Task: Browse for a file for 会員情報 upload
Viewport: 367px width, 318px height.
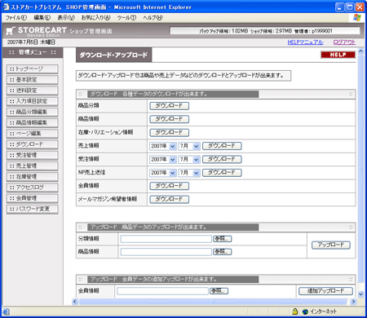Action: 219,291
